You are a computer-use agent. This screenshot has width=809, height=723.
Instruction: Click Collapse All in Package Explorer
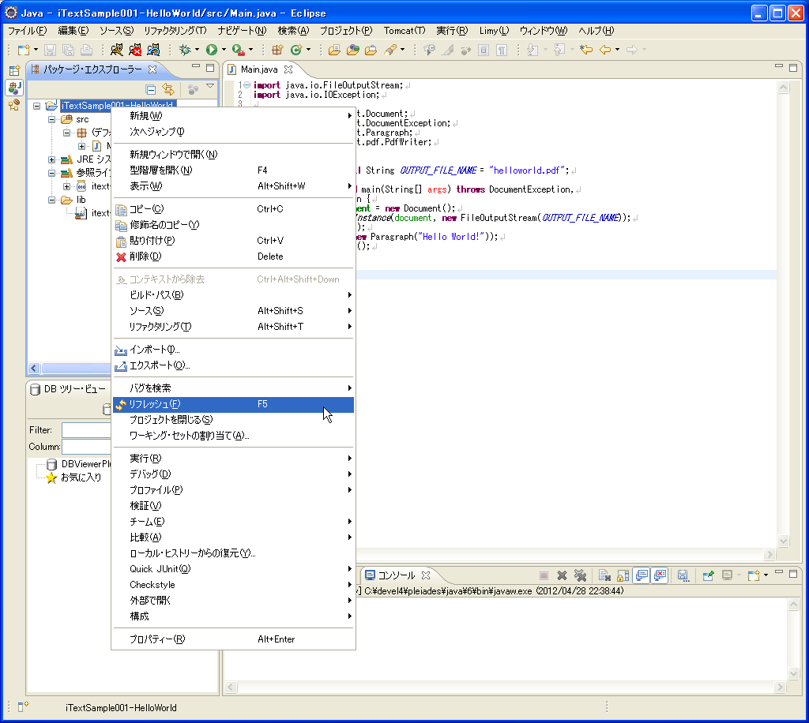[151, 90]
